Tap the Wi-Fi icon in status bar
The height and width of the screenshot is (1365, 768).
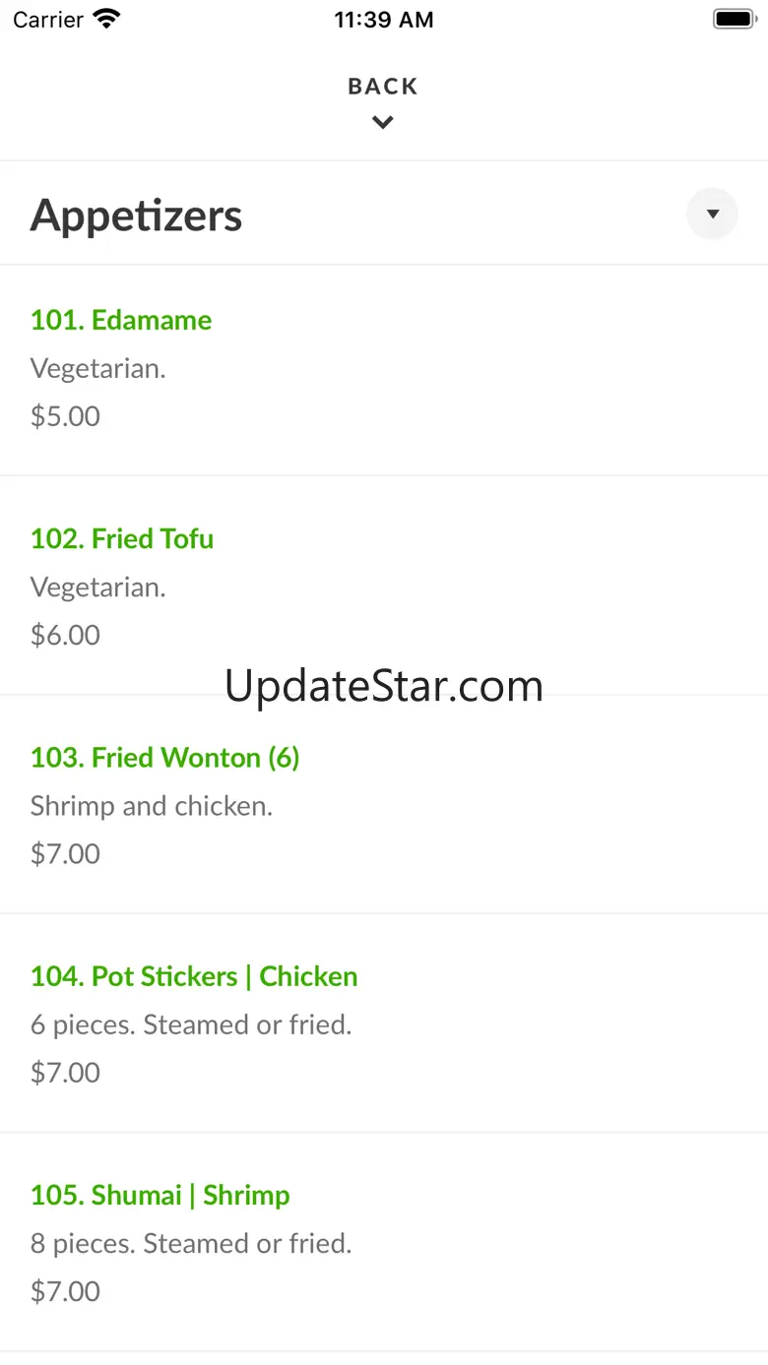pos(105,19)
